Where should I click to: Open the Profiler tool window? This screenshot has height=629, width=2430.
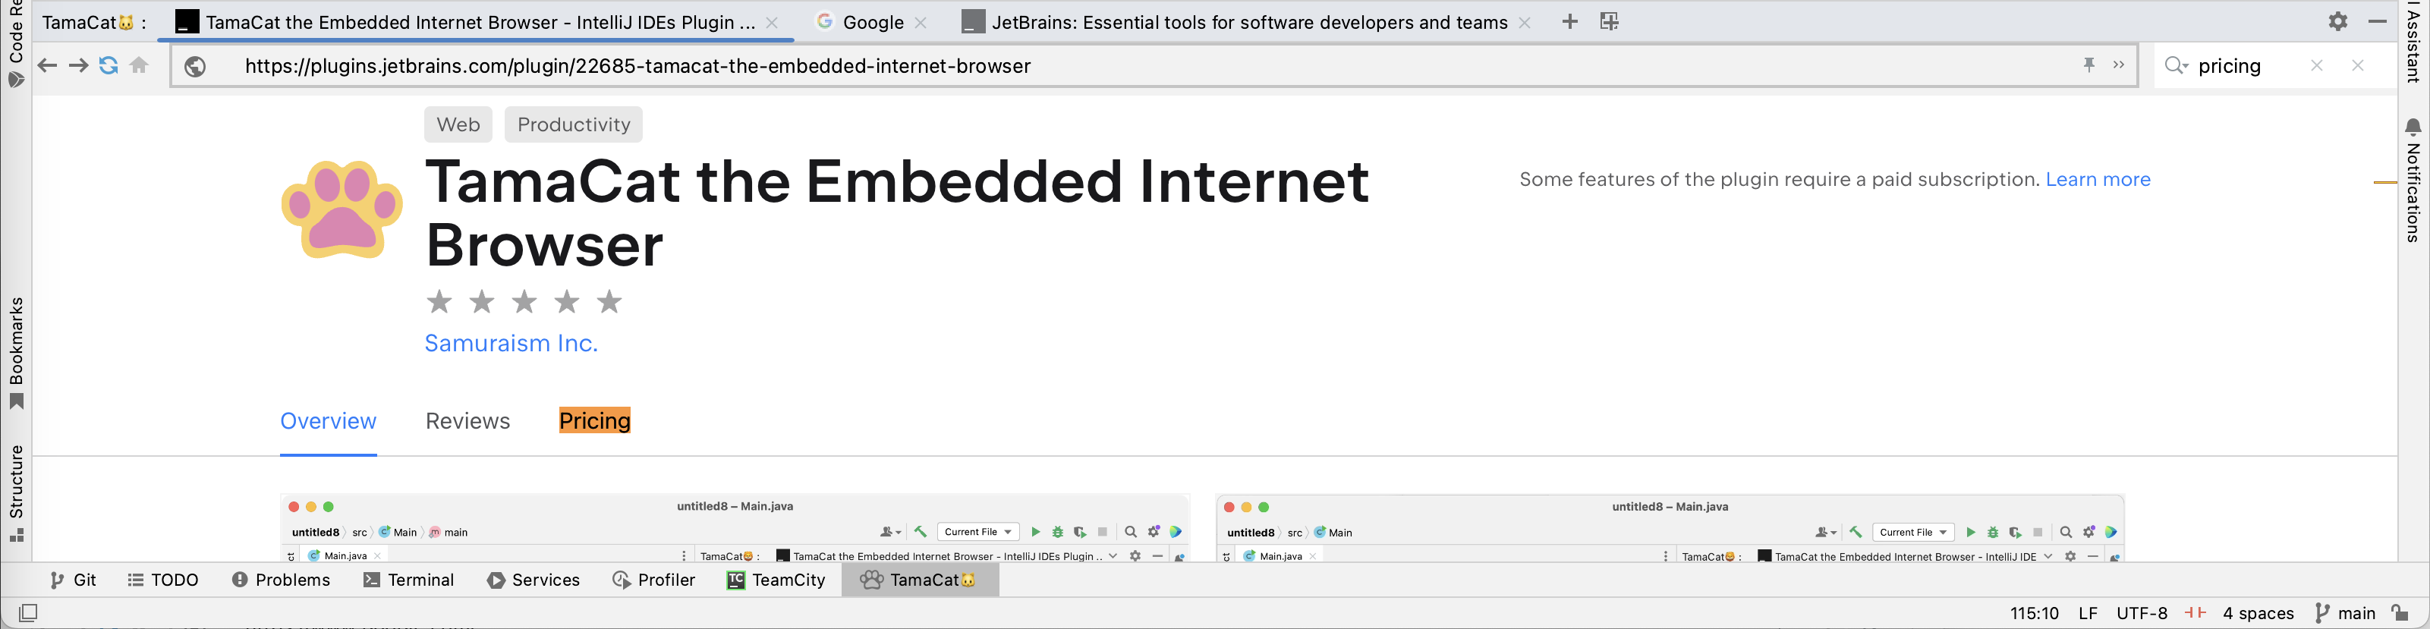point(653,580)
